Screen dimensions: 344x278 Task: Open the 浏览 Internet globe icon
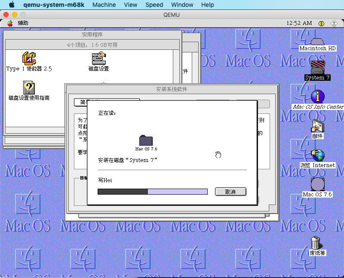click(317, 155)
